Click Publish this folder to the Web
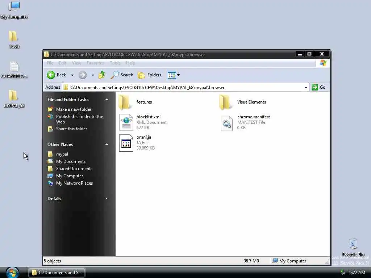371x278 pixels. (x=79, y=119)
